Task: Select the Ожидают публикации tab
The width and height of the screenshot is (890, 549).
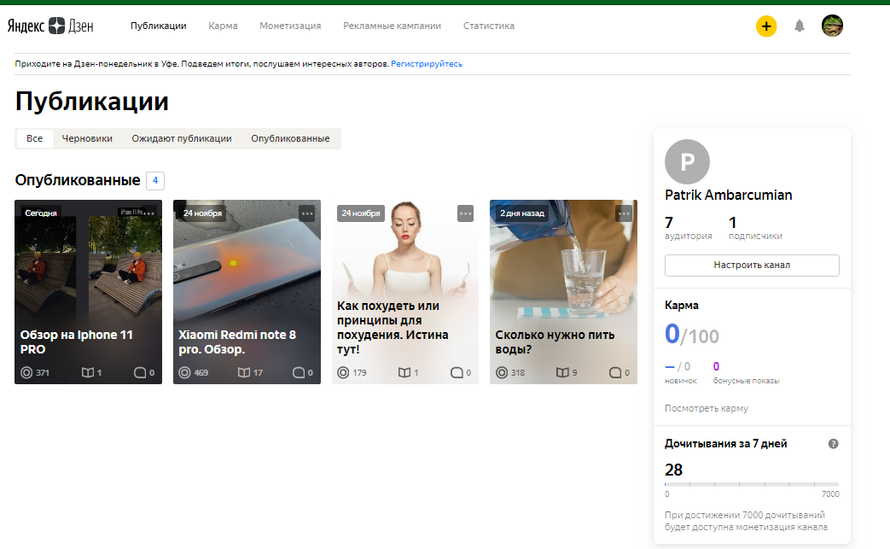Action: click(182, 138)
